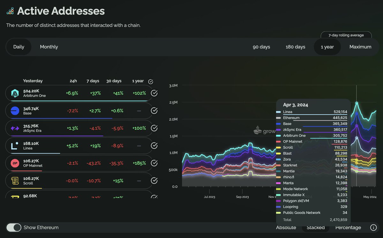Select the 90 days time range
Image resolution: width=383 pixels, height=238 pixels.
pos(261,47)
